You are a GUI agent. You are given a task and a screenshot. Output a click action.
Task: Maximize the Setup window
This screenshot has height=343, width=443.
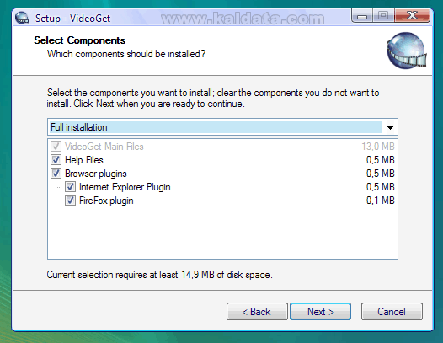click(383, 16)
